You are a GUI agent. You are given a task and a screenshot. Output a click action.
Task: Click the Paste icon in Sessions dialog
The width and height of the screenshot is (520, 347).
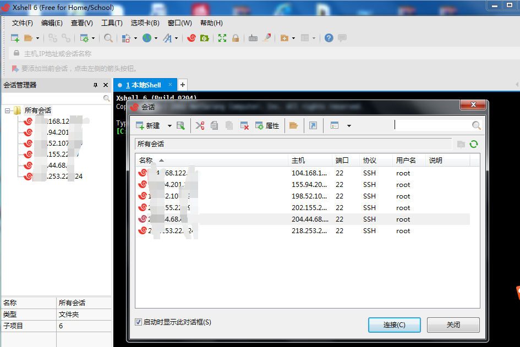(229, 125)
